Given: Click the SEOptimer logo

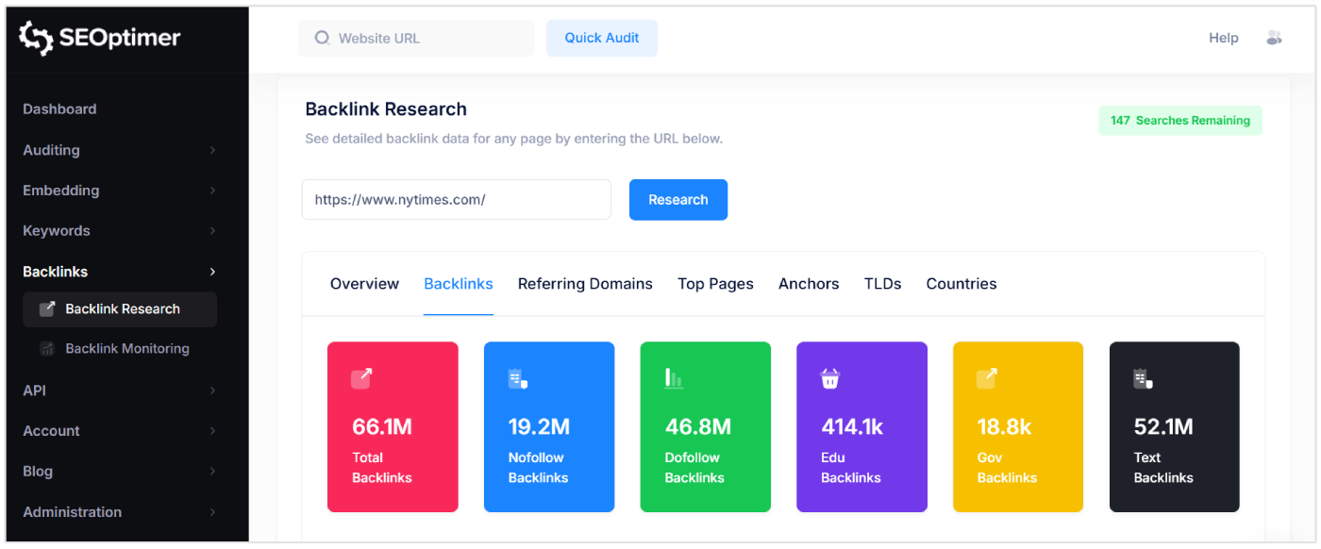Looking at the screenshot, I should (x=98, y=38).
